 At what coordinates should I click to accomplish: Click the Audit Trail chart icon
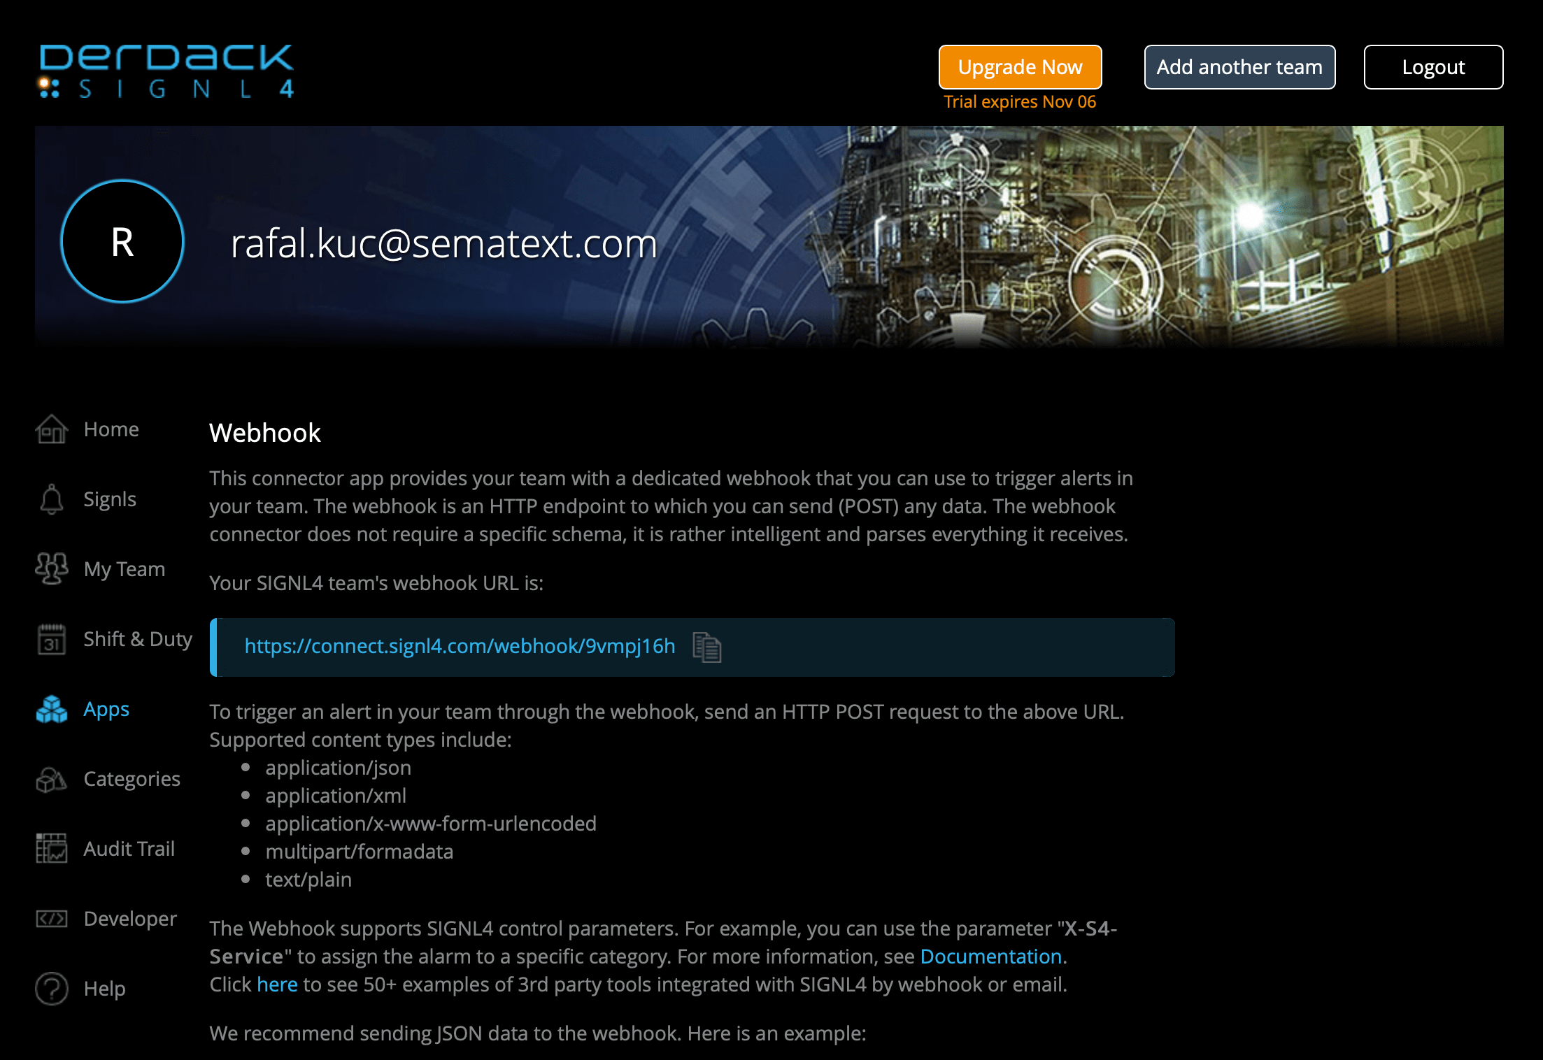(x=52, y=849)
